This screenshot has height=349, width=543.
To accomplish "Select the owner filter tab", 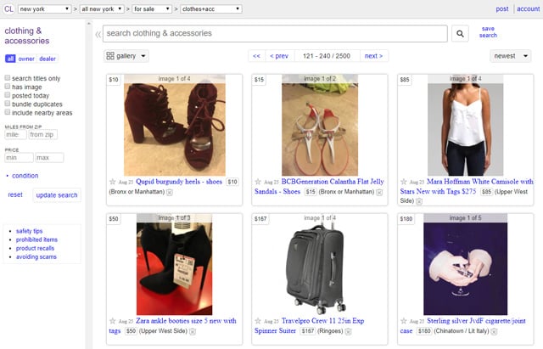I will [26, 59].
